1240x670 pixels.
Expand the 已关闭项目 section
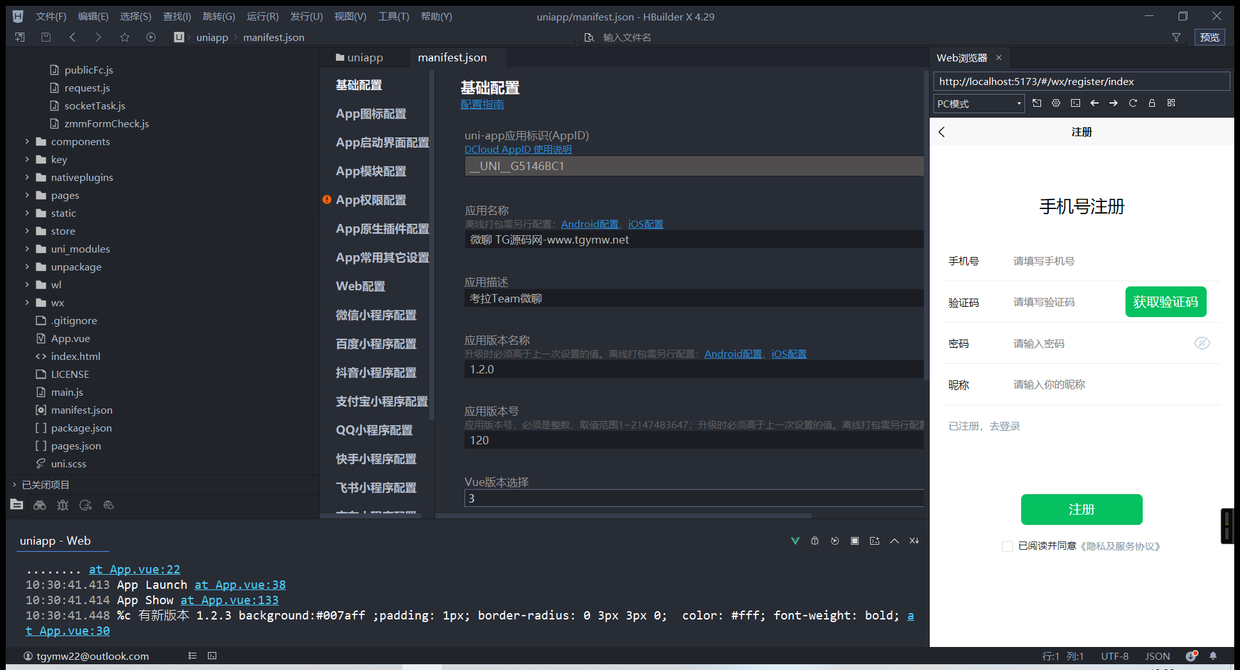[x=45, y=485]
